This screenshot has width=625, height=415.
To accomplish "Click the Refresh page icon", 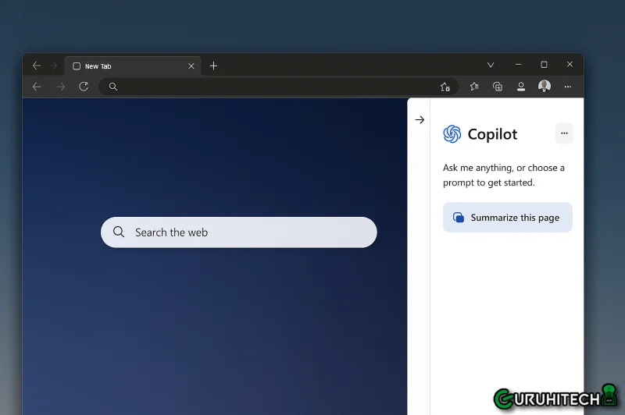I will click(x=84, y=87).
